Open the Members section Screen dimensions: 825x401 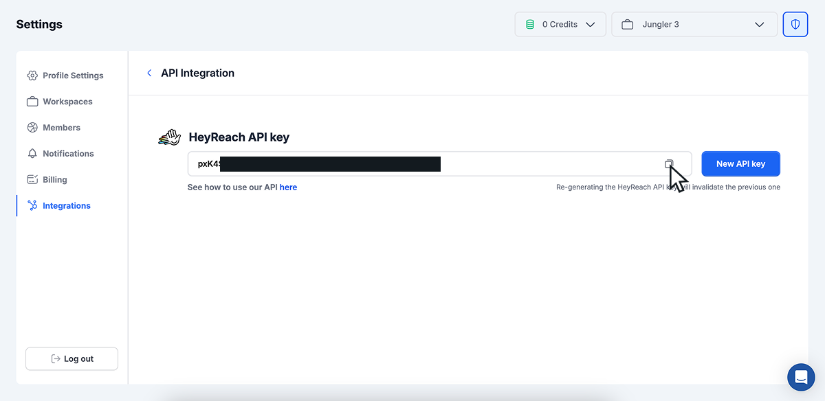click(x=62, y=127)
